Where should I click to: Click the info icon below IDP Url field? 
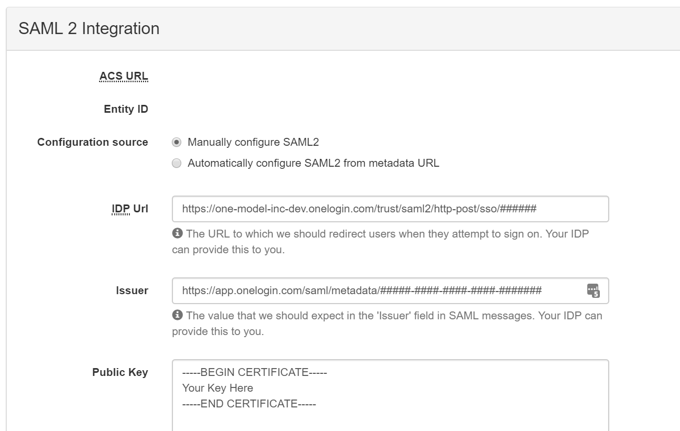tap(177, 233)
